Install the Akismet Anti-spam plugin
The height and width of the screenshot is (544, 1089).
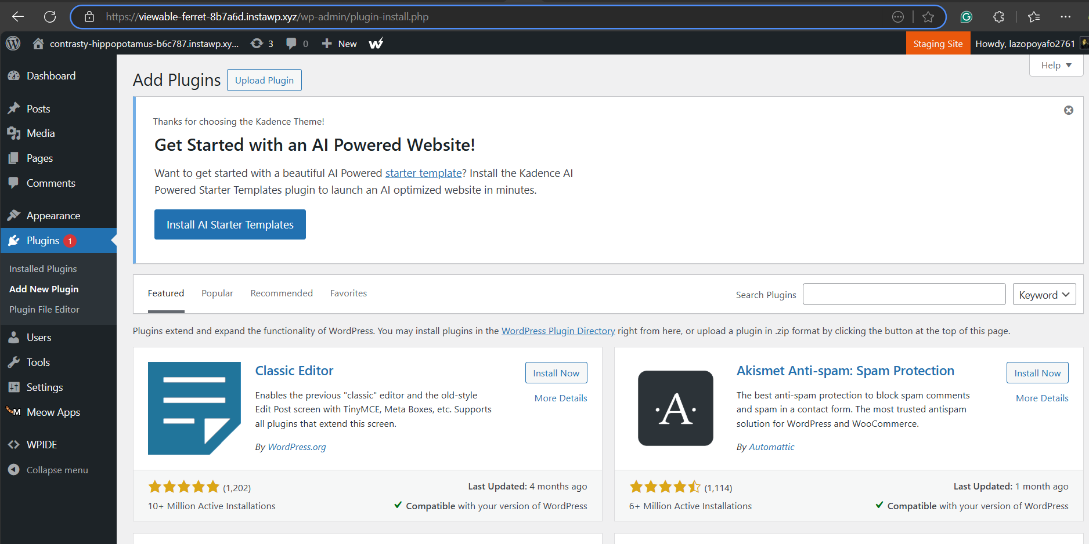[x=1037, y=373]
